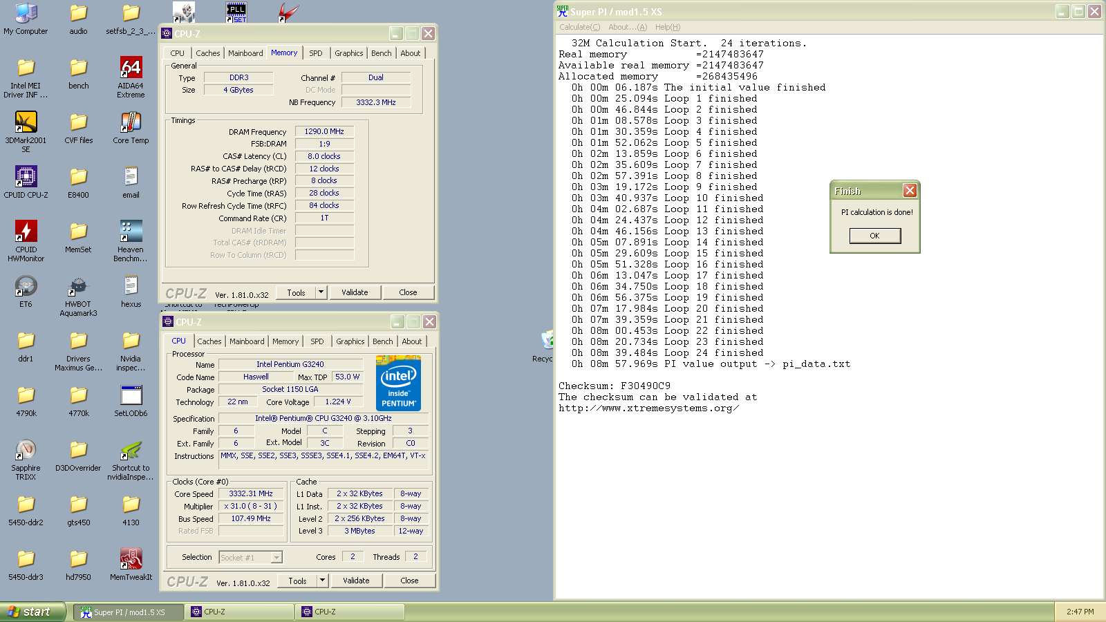Screen dimensions: 1106x622
Task: Open the Core Temp desktop icon
Action: click(x=131, y=127)
